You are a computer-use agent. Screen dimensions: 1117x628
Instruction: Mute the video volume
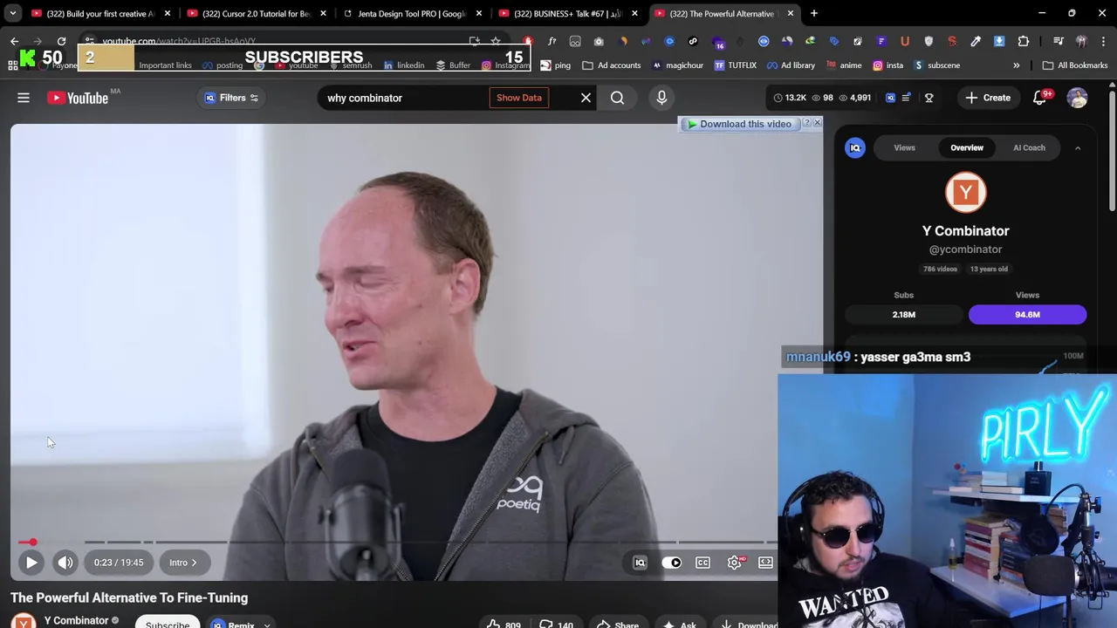65,563
